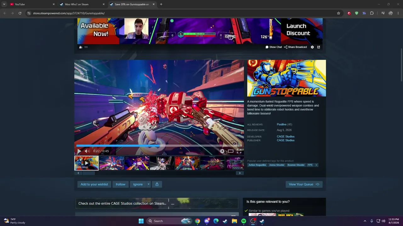Show the broadcast chat
The width and height of the screenshot is (403, 226).
click(274, 47)
